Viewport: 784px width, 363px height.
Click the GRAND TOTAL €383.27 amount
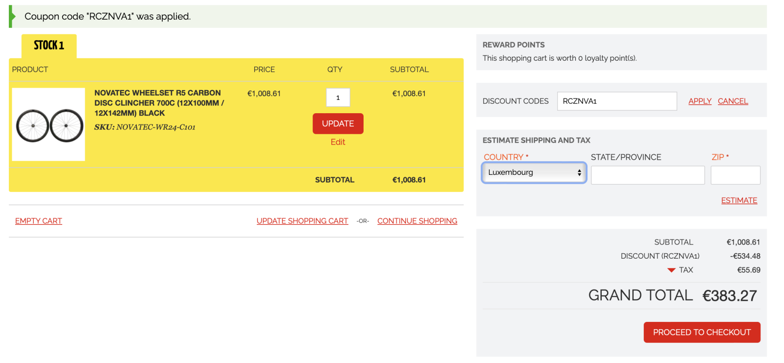[730, 296]
